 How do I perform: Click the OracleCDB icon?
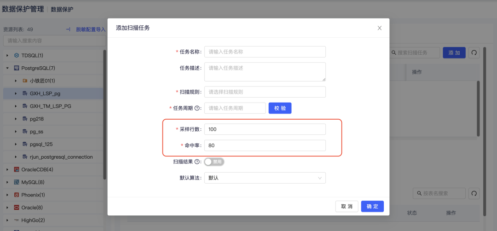pyautogui.click(x=17, y=169)
